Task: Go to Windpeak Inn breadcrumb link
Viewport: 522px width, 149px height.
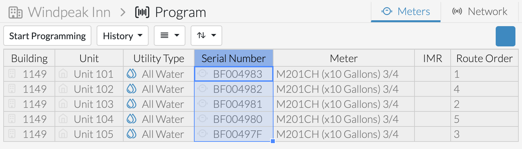Action: [69, 12]
